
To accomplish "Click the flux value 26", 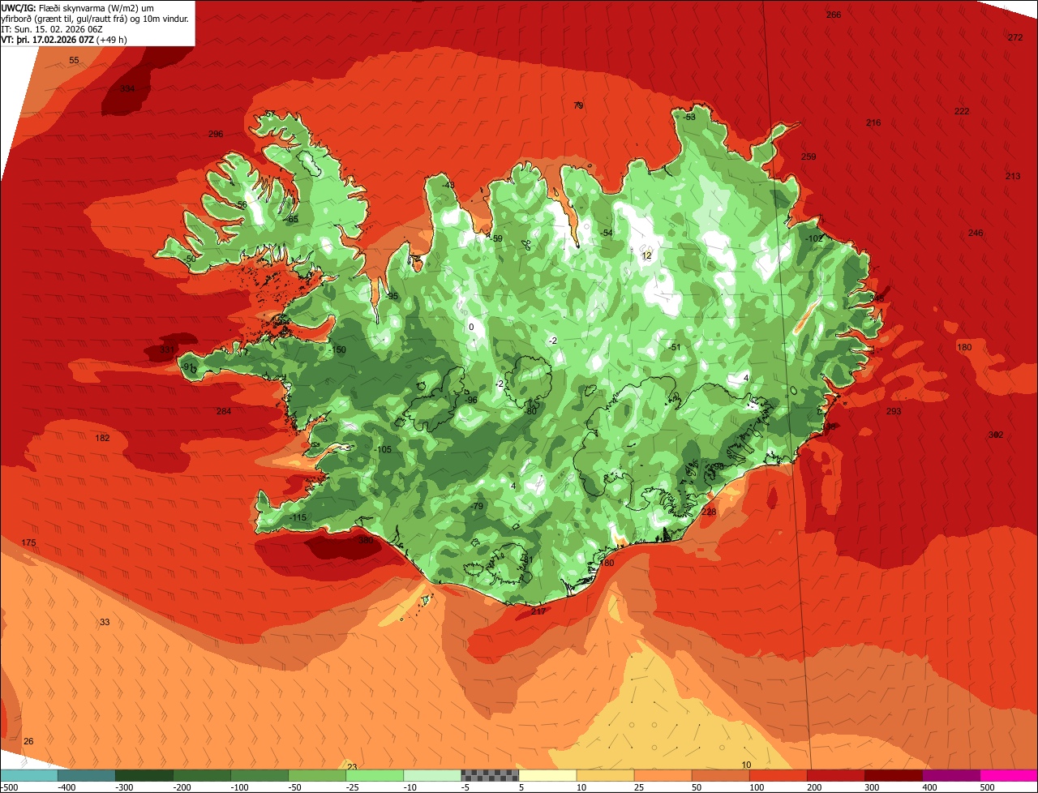I will [28, 741].
